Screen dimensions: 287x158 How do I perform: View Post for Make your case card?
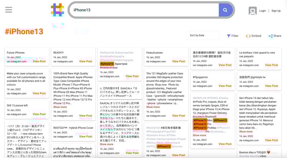click(39, 93)
